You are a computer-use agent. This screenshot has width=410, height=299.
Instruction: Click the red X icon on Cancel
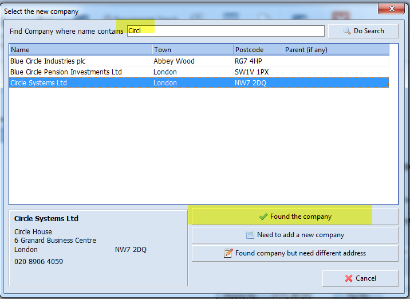click(349, 278)
